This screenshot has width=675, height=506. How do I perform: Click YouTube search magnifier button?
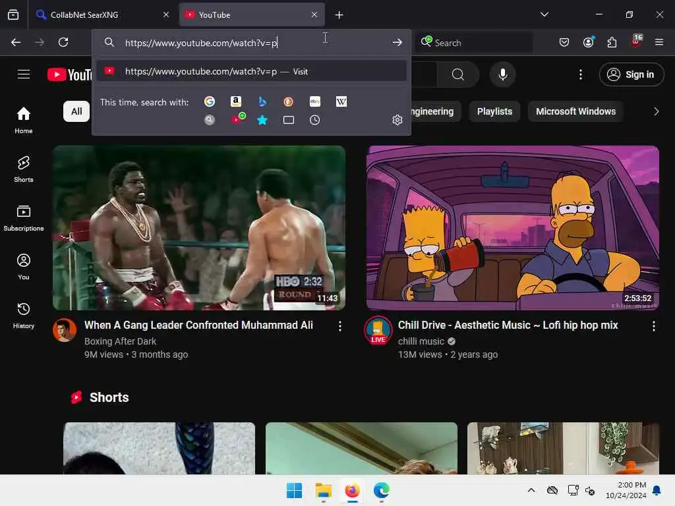tap(458, 74)
